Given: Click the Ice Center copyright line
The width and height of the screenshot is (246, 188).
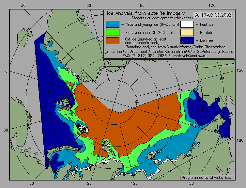Looking at the screenshot, I should [169, 52].
